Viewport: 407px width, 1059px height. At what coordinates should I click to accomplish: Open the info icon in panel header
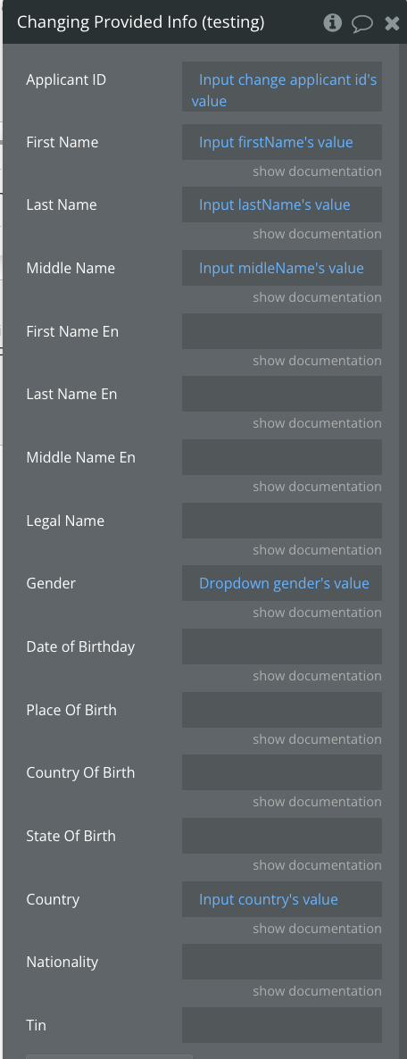[x=332, y=23]
